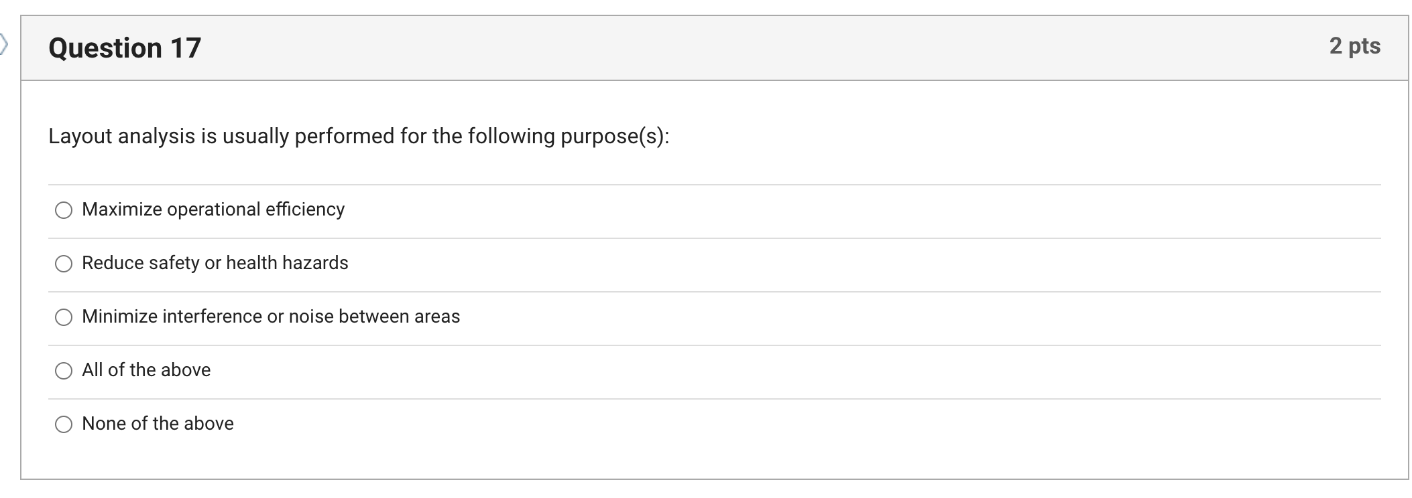1412x498 pixels.
Task: Choose "Minimize interference or noise between areas"
Action: [x=64, y=317]
